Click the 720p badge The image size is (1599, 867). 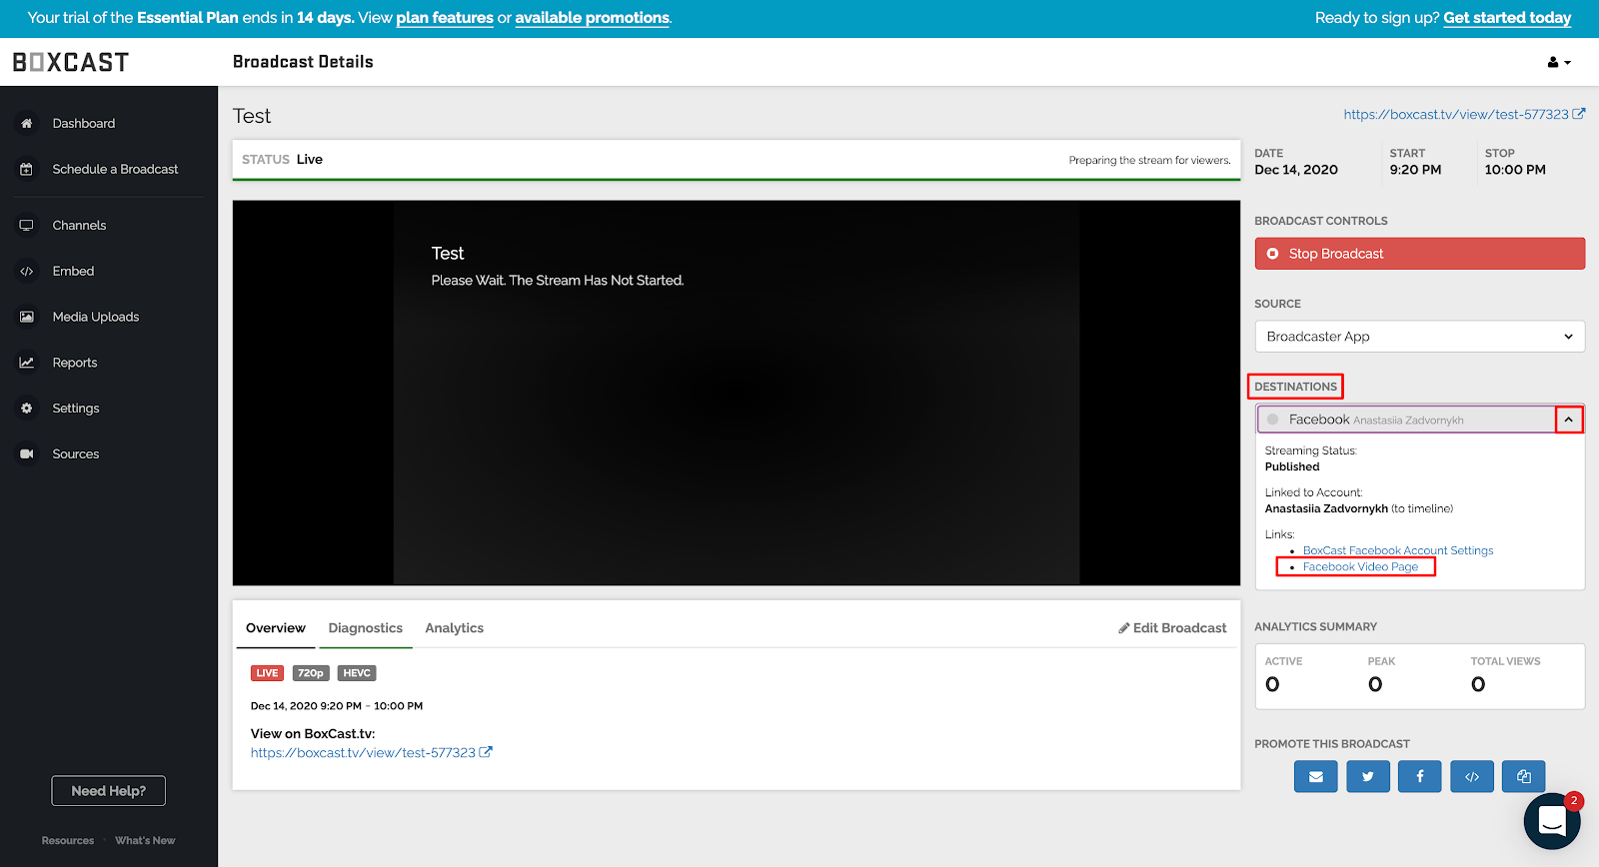click(x=311, y=673)
